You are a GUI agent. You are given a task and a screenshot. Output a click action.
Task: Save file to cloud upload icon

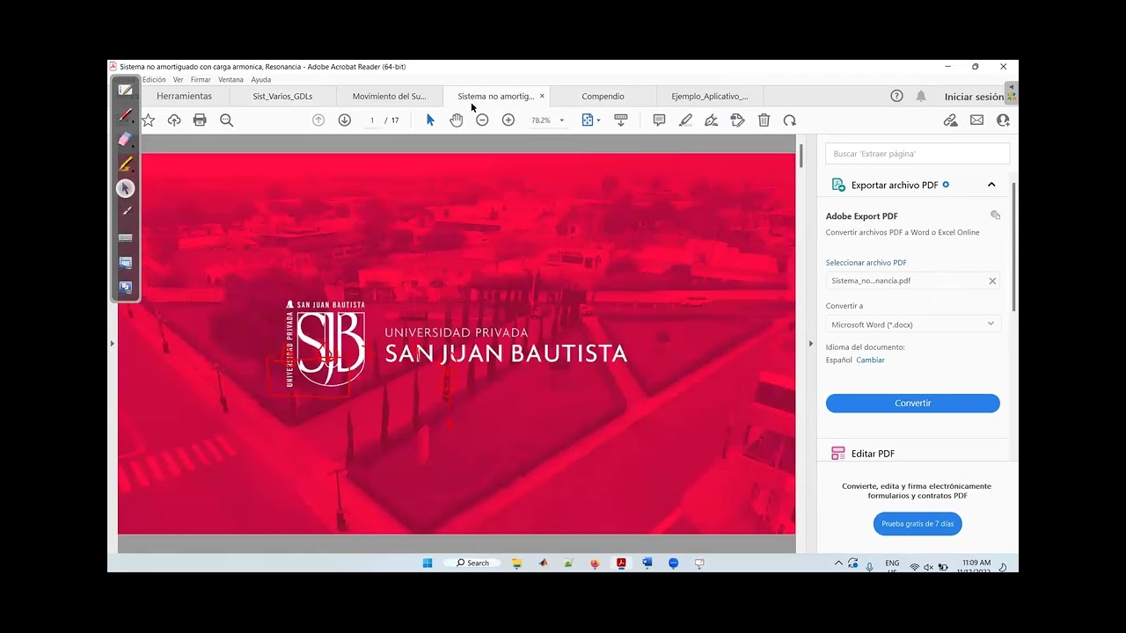pyautogui.click(x=174, y=120)
